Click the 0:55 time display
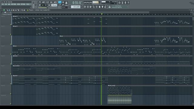 coord(77,3)
